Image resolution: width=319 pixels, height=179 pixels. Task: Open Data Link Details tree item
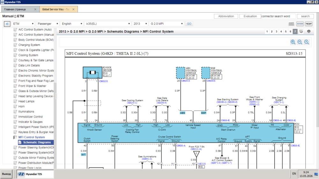pyautogui.click(x=29, y=65)
